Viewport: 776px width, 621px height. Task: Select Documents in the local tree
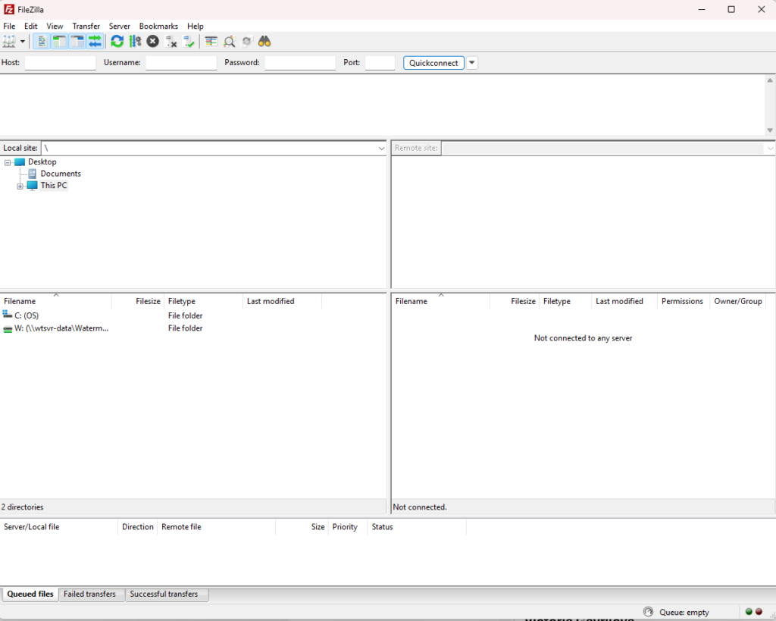(61, 174)
